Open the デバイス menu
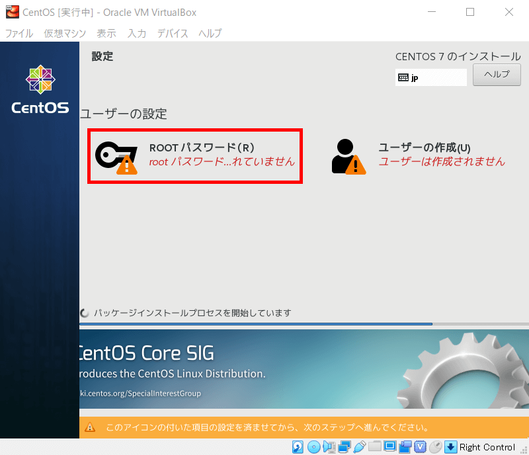The image size is (529, 455). pos(173,34)
